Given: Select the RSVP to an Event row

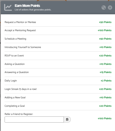Looking at the screenshot, I should pos(58,56).
